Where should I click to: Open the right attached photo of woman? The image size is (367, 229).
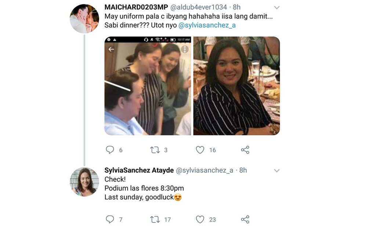coord(236,86)
